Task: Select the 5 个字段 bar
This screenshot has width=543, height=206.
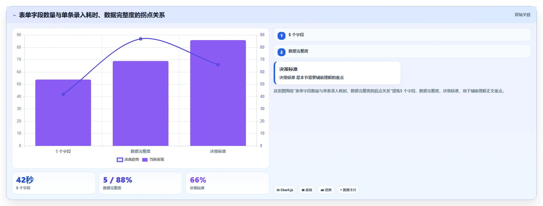Action: point(63,113)
